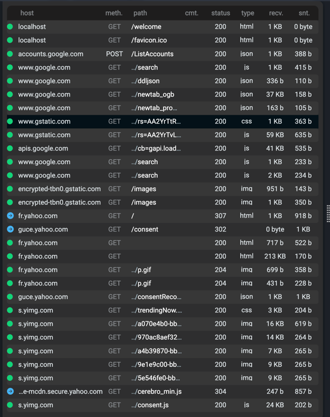The width and height of the screenshot is (330, 417).
Task: Grab the panel resize handle on the right edge
Action: click(x=328, y=214)
